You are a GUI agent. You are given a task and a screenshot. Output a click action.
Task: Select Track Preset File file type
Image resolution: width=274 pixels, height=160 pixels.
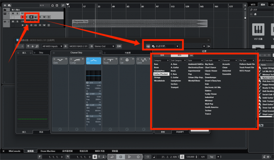(247, 67)
